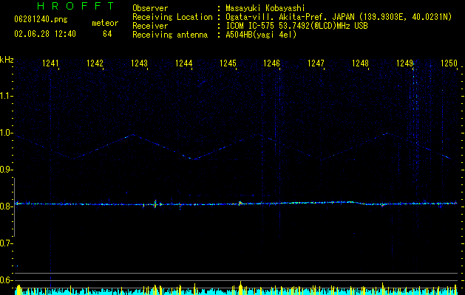
Task: Click the 1250 time marker
Action: (449, 63)
